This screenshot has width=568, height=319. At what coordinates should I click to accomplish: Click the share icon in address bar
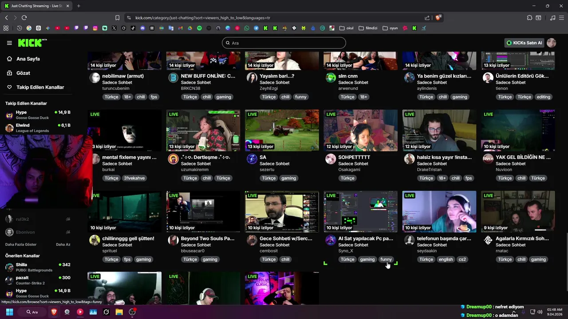427,18
